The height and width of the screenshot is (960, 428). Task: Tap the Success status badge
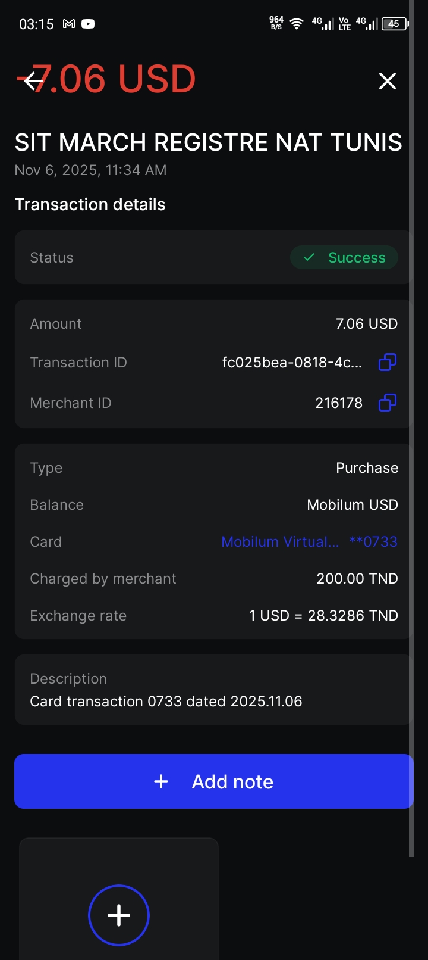coord(344,257)
